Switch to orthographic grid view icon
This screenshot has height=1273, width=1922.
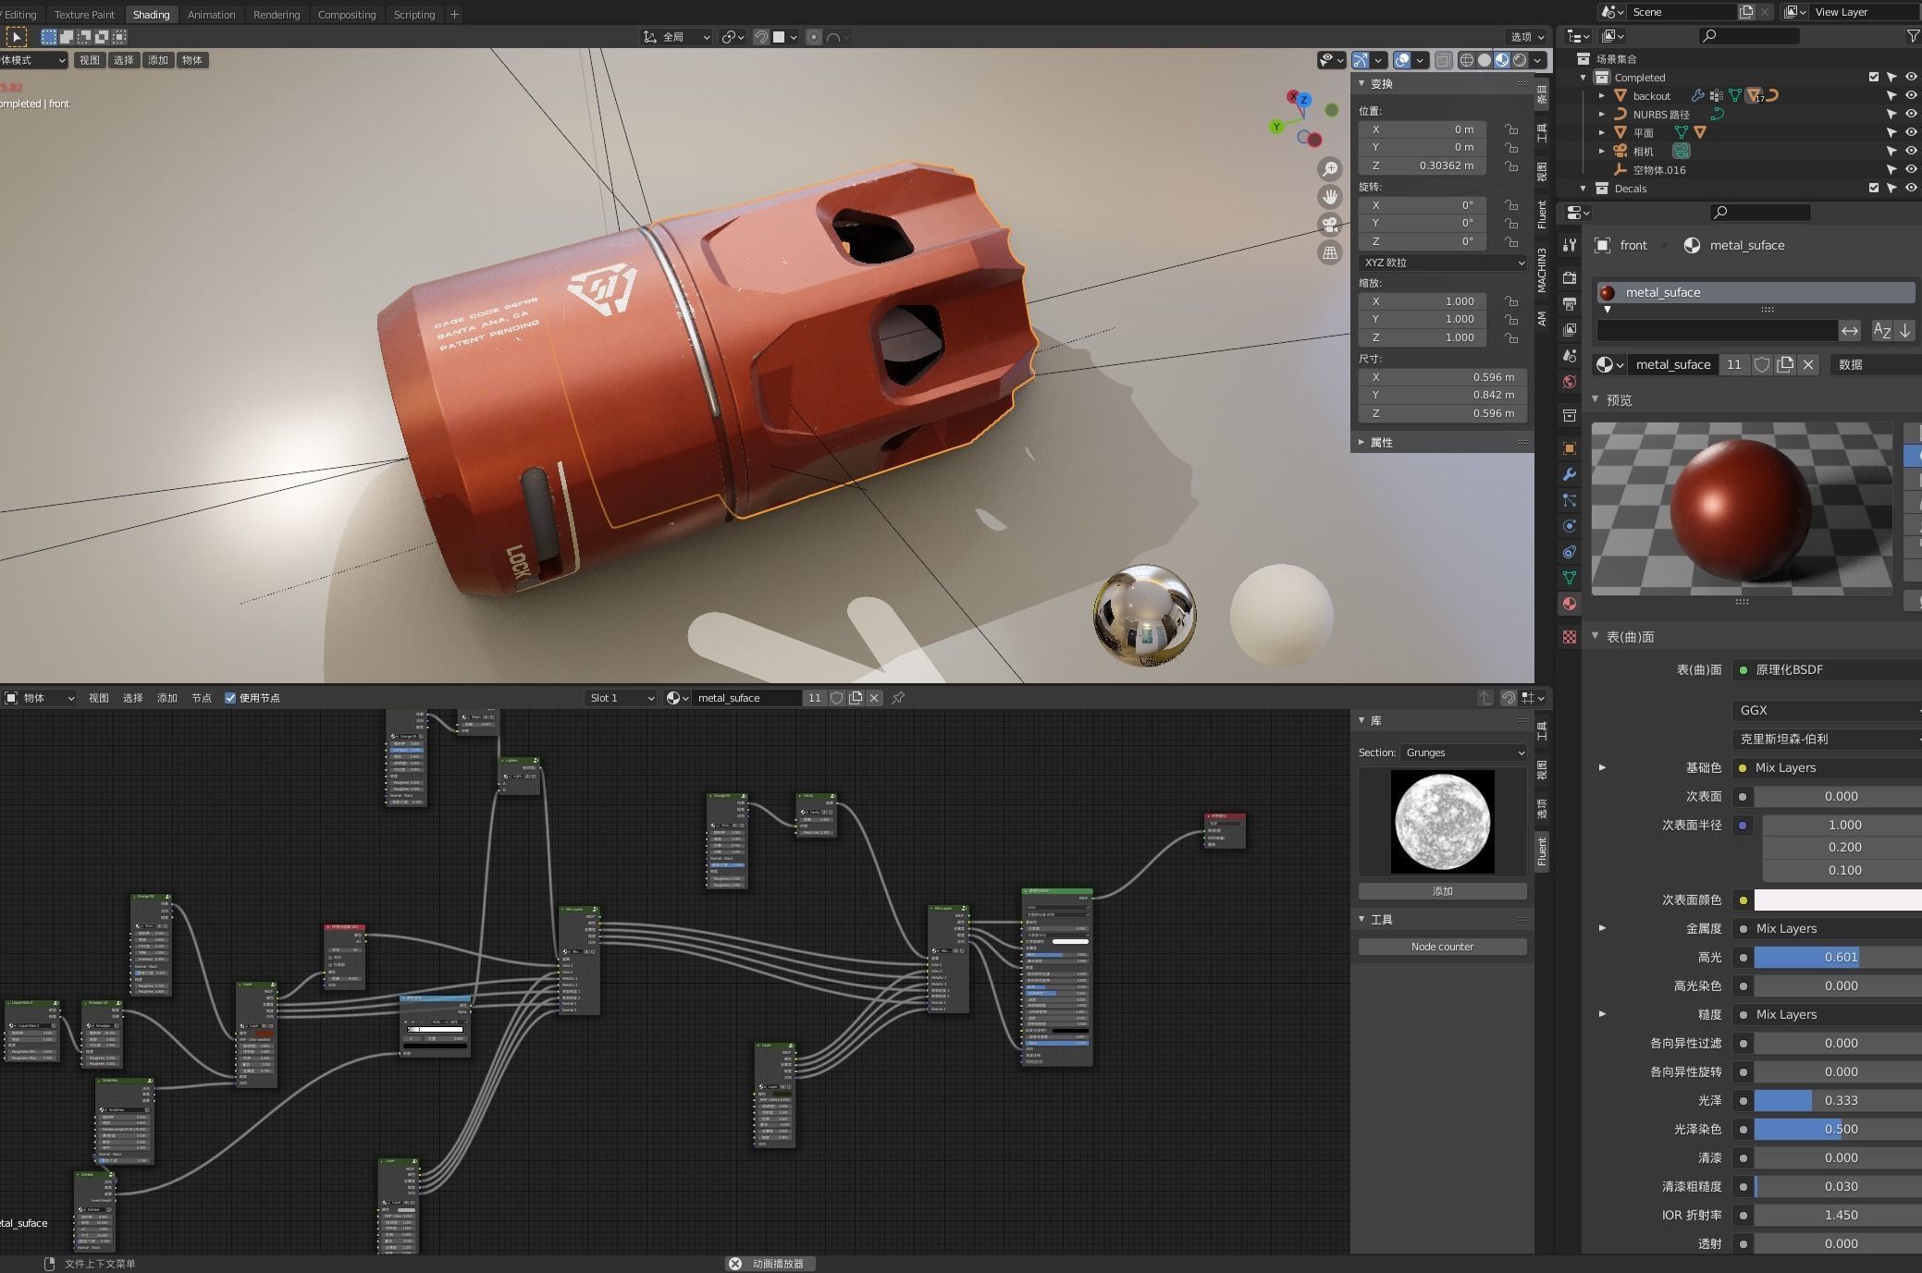1330,252
